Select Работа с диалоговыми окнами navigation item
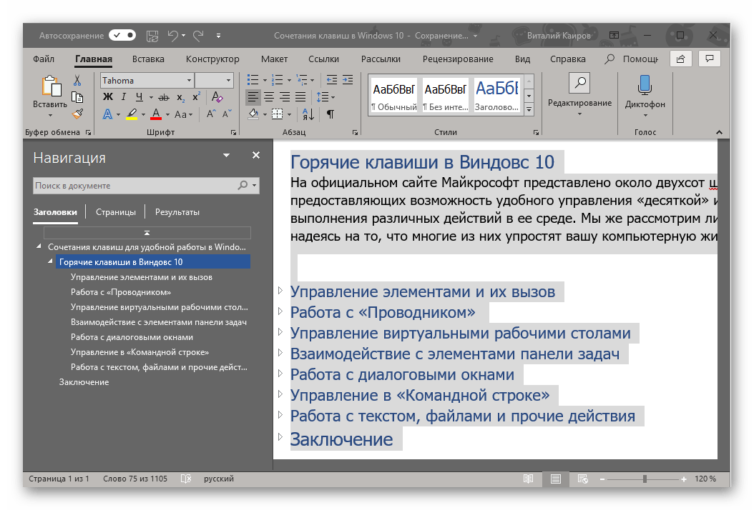The width and height of the screenshot is (754, 510). pyautogui.click(x=132, y=337)
